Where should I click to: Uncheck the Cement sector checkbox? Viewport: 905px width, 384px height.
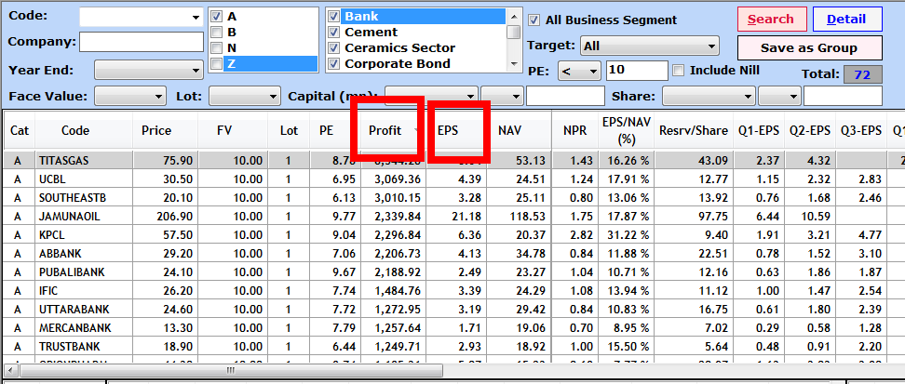(333, 33)
